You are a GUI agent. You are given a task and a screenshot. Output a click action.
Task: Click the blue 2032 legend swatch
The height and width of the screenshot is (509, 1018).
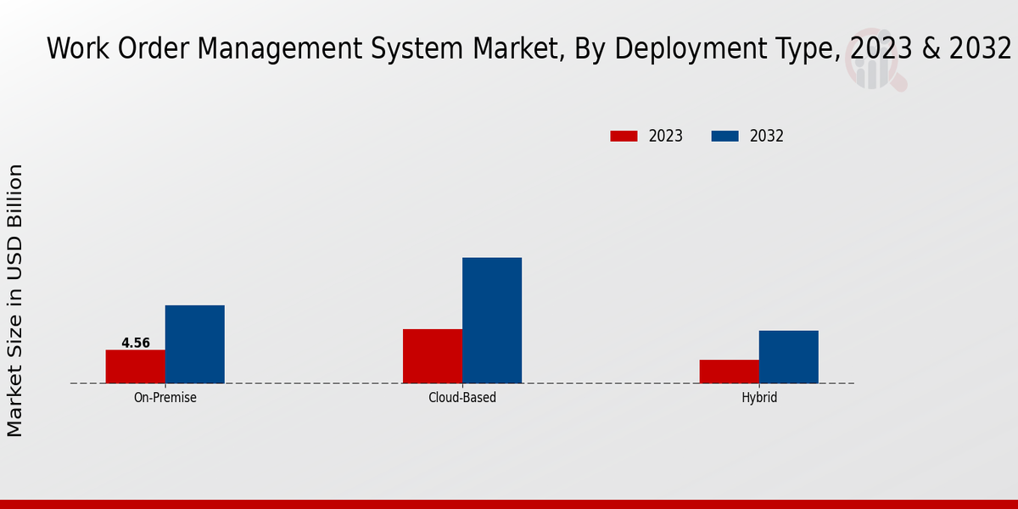724,136
